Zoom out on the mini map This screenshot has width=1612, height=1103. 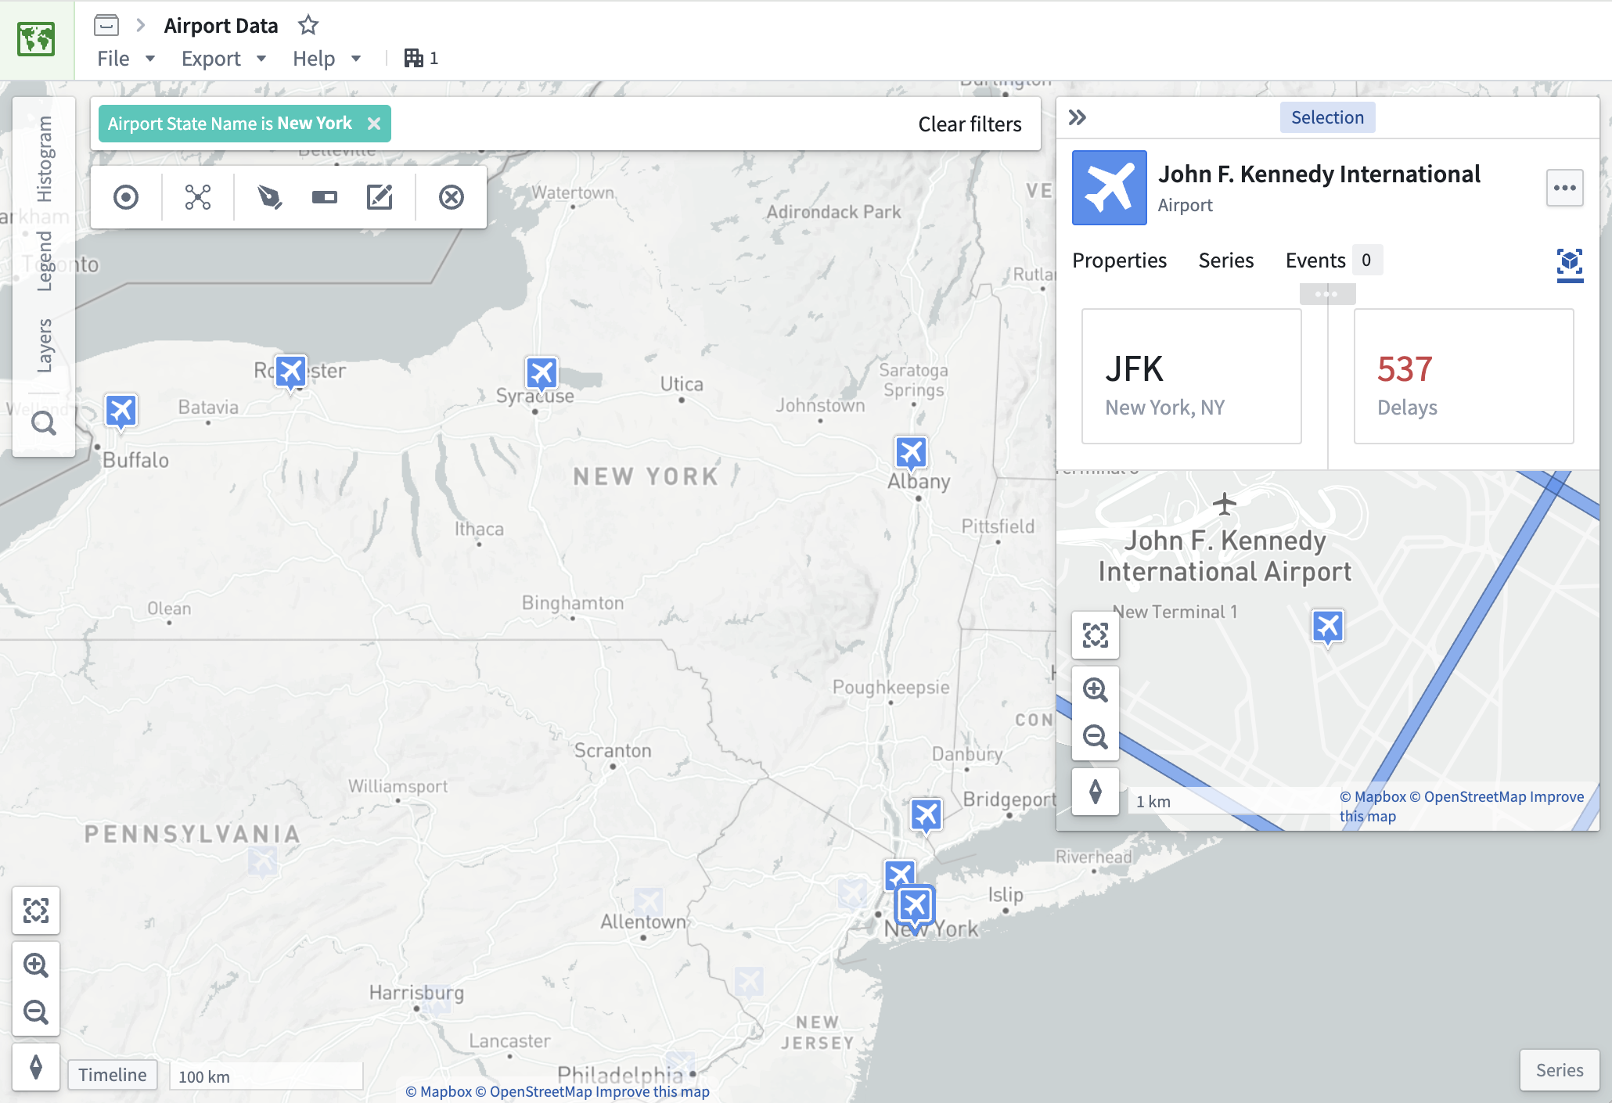[1095, 737]
